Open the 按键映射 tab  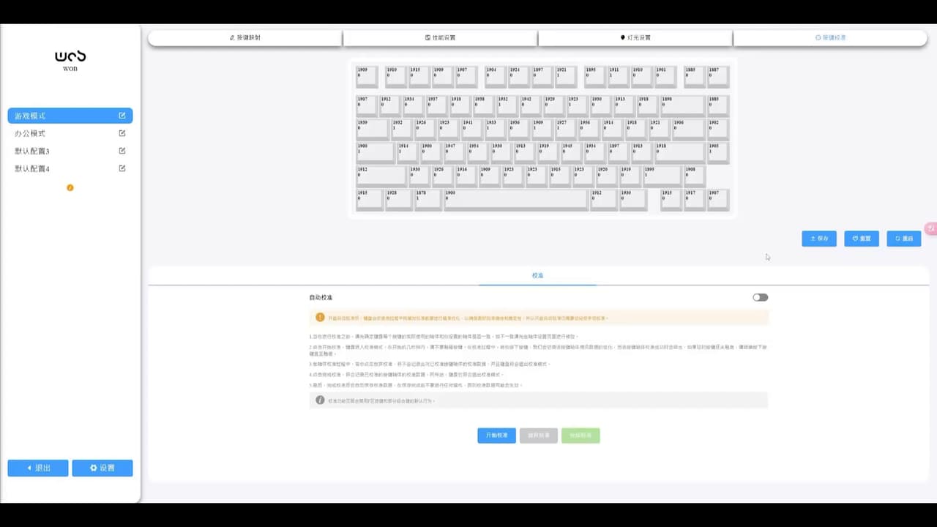(245, 37)
